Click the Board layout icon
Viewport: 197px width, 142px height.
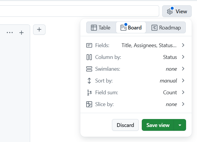[x=123, y=28]
